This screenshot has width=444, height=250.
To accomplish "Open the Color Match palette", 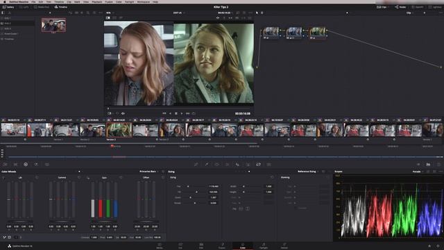I will 15,165.
